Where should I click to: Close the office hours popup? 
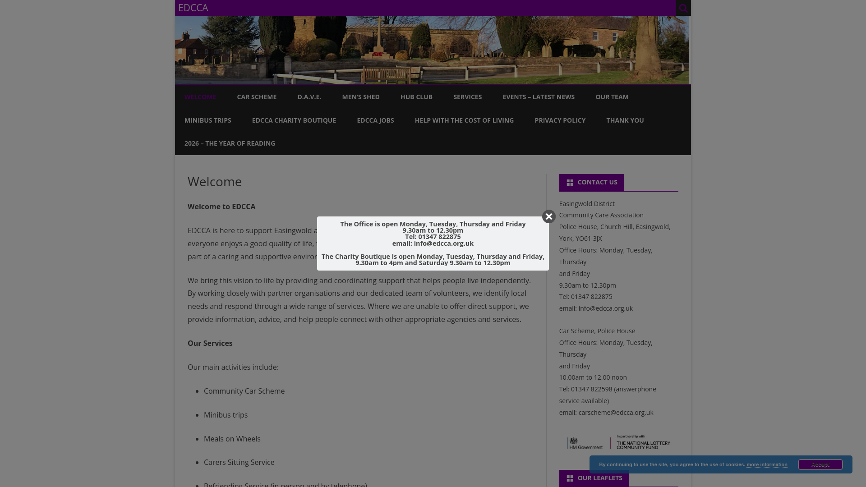point(549,216)
